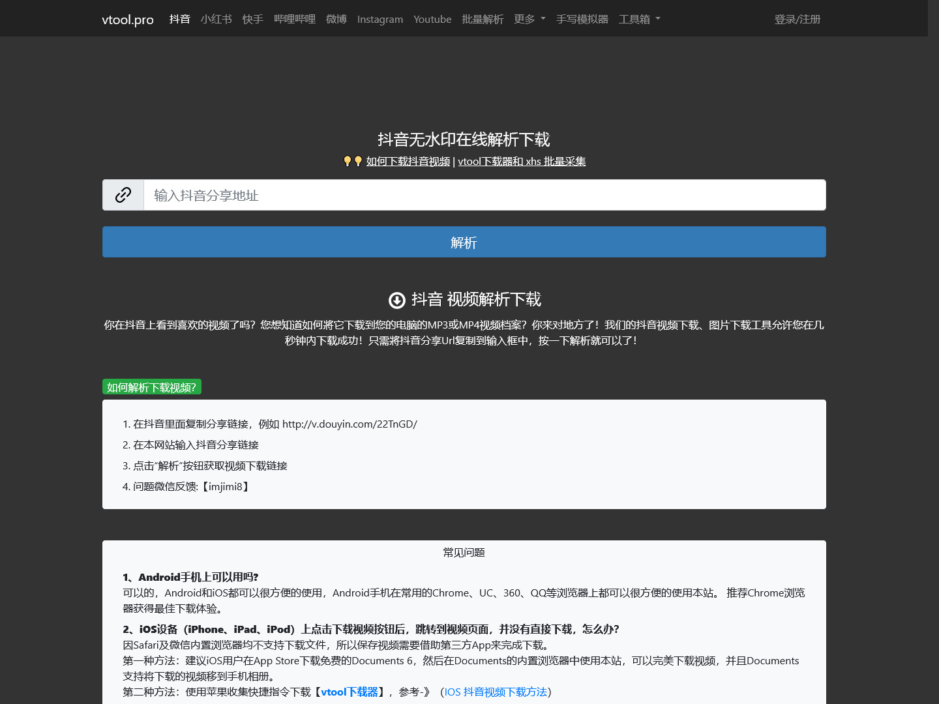Click the 登录/注册 link
The height and width of the screenshot is (704, 939).
tap(797, 19)
